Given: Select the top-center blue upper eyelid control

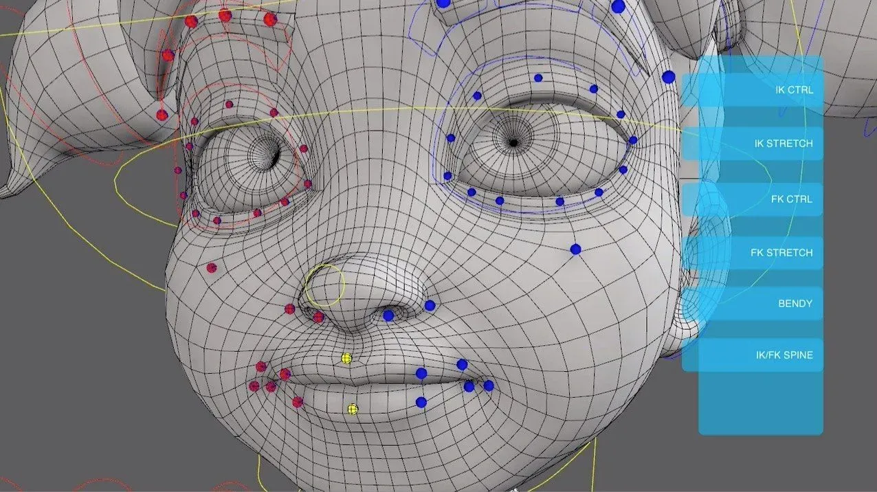Looking at the screenshot, I should pyautogui.click(x=538, y=78).
